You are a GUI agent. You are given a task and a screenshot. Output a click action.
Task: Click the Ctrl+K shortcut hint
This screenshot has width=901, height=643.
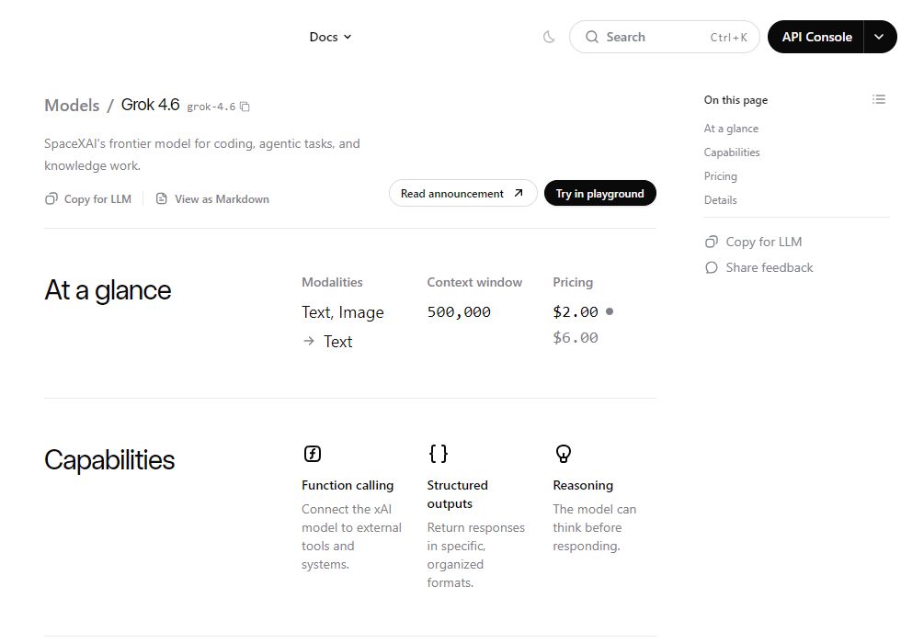[728, 38]
